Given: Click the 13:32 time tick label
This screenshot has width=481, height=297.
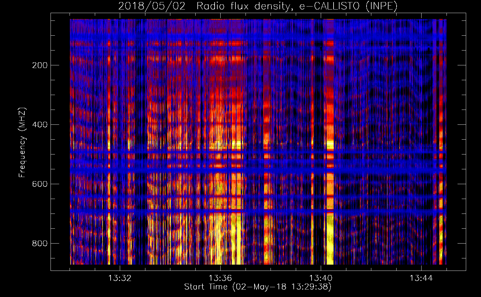Looking at the screenshot, I should (120, 278).
